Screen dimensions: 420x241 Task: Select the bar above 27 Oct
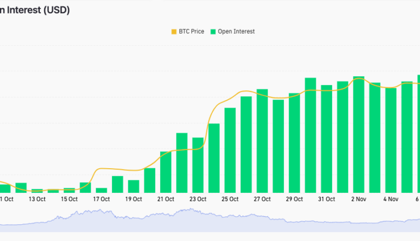pyautogui.click(x=262, y=141)
